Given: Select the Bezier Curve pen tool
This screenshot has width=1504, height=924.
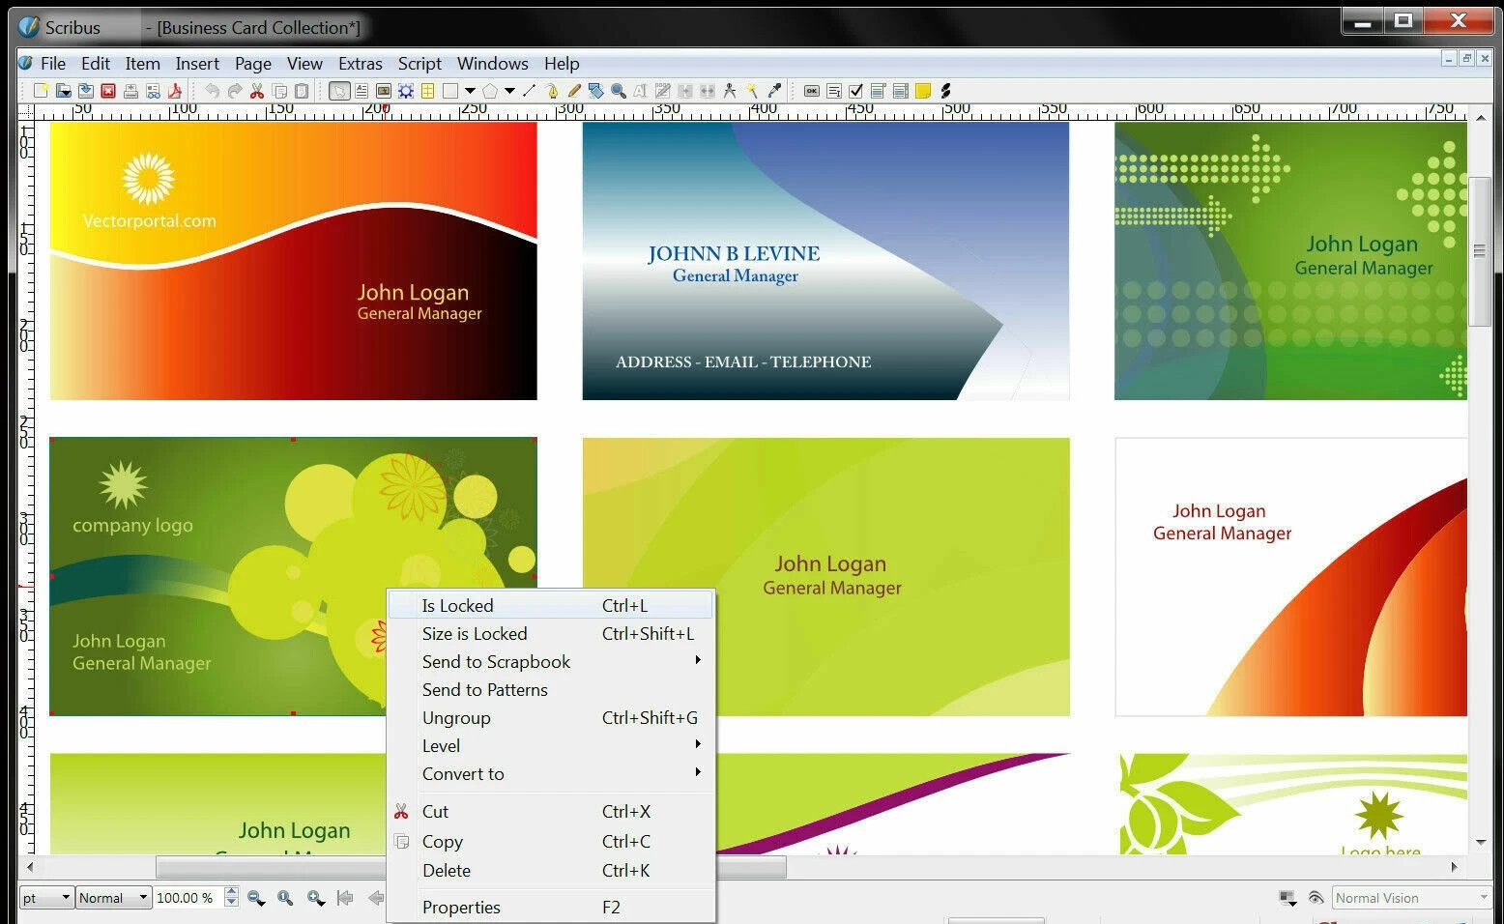Looking at the screenshot, I should click(x=552, y=91).
